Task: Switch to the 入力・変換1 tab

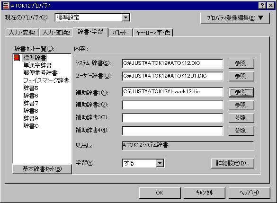Action: [x=22, y=33]
